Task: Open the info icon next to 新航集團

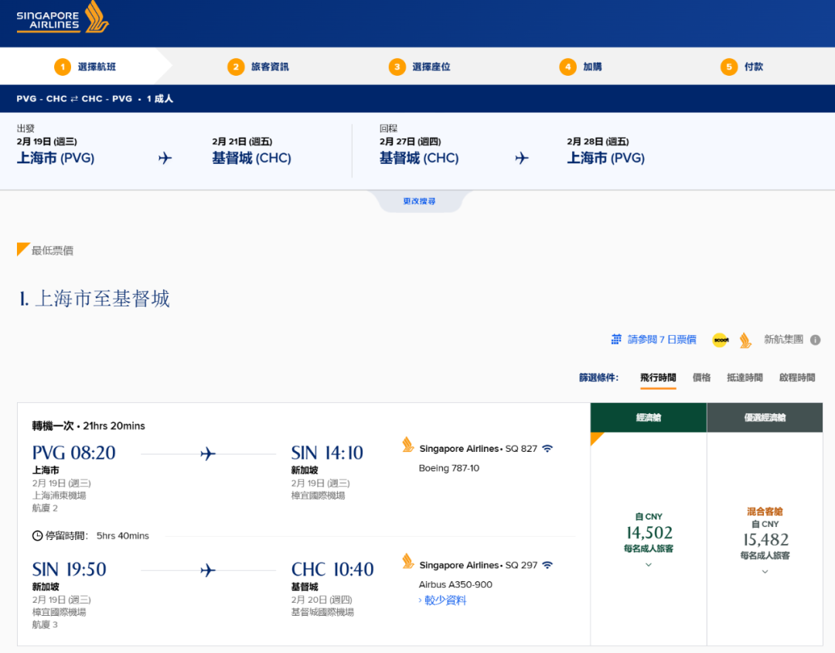Action: 816,340
